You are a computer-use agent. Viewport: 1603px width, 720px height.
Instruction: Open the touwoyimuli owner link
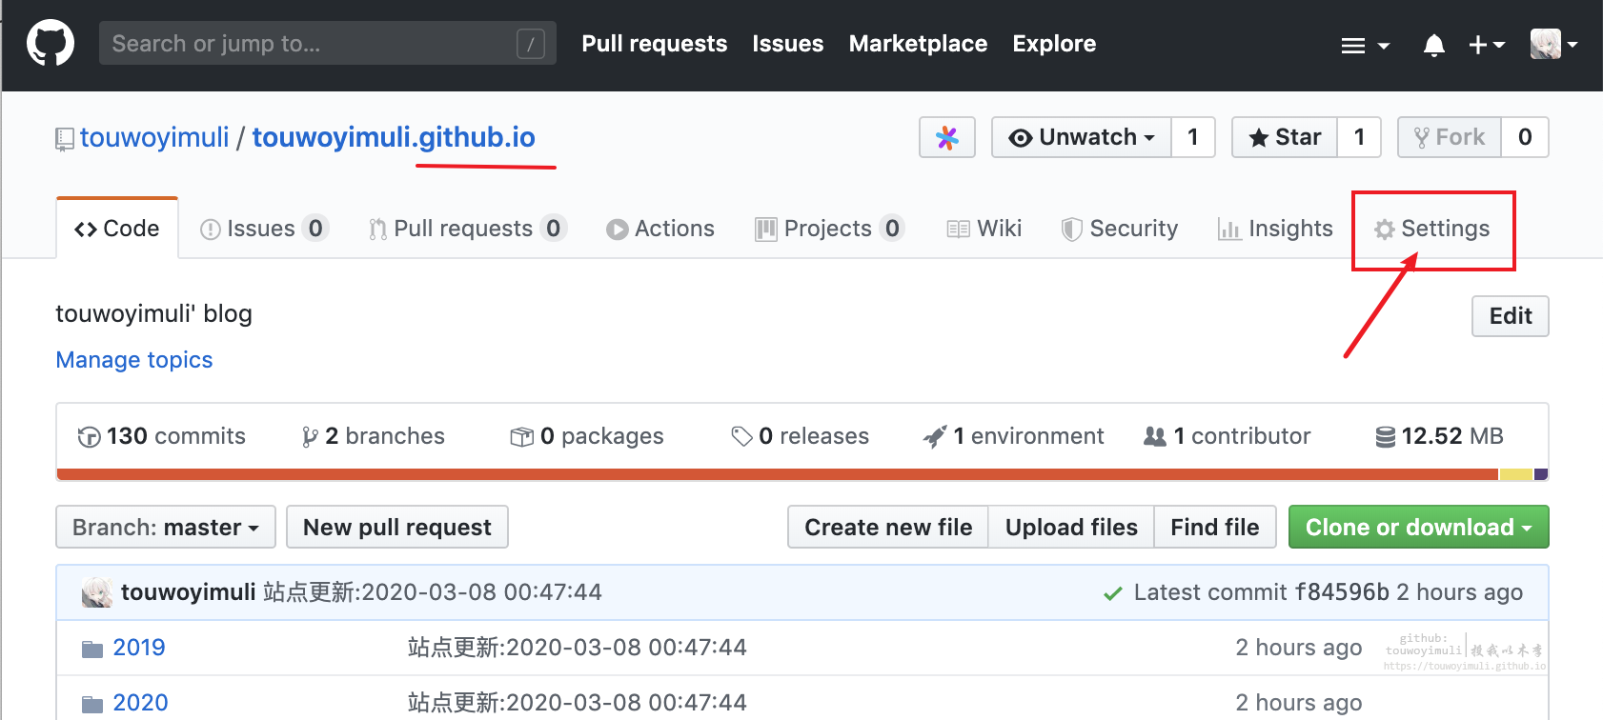pyautogui.click(x=154, y=137)
